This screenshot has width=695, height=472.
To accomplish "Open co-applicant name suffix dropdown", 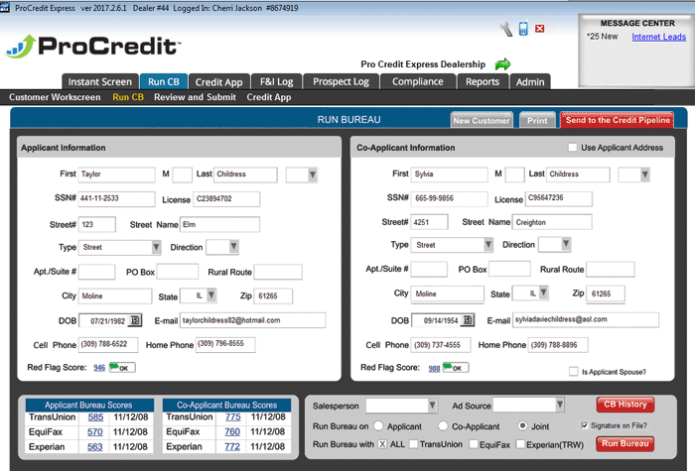I will click(645, 175).
